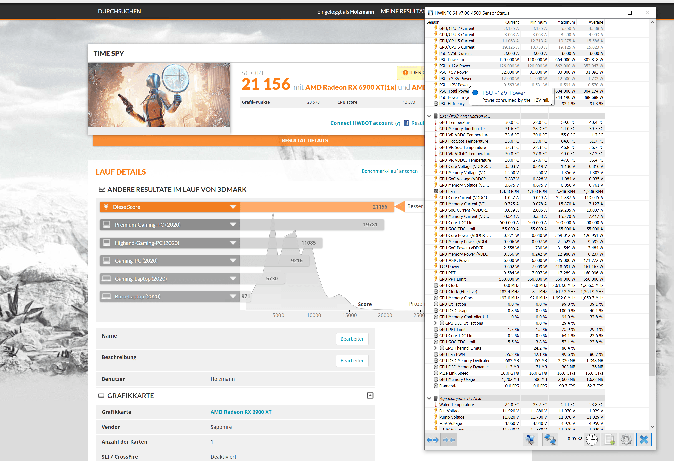
Task: Open HWiNFO sensor settings gear icon
Action: tap(626, 440)
